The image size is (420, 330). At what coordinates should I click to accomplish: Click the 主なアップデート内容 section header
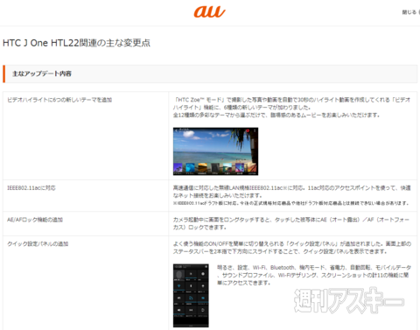[210, 74]
